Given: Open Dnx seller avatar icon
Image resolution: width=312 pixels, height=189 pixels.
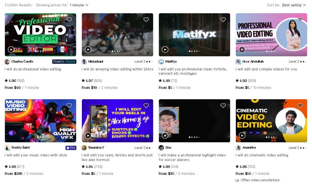Looking at the screenshot, I should pos(161,147).
